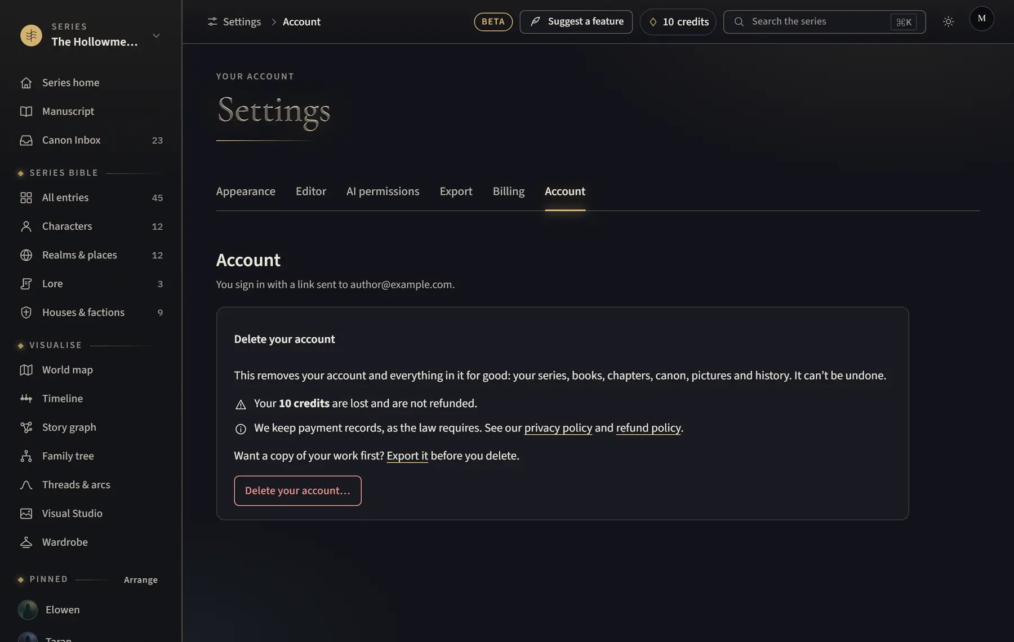Viewport: 1014px width, 642px height.
Task: Click the Settings breadcrumb
Action: pyautogui.click(x=234, y=22)
